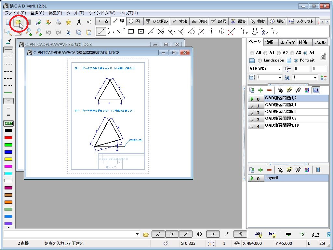Expand the line style list arrow
The width and height of the screenshot is (333, 250).
point(8,228)
